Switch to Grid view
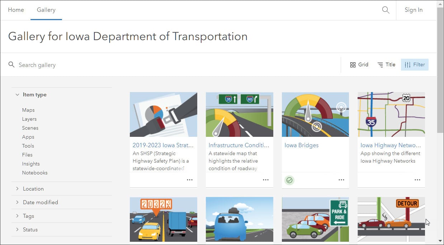Viewport: 444px width, 245px height. tap(359, 64)
